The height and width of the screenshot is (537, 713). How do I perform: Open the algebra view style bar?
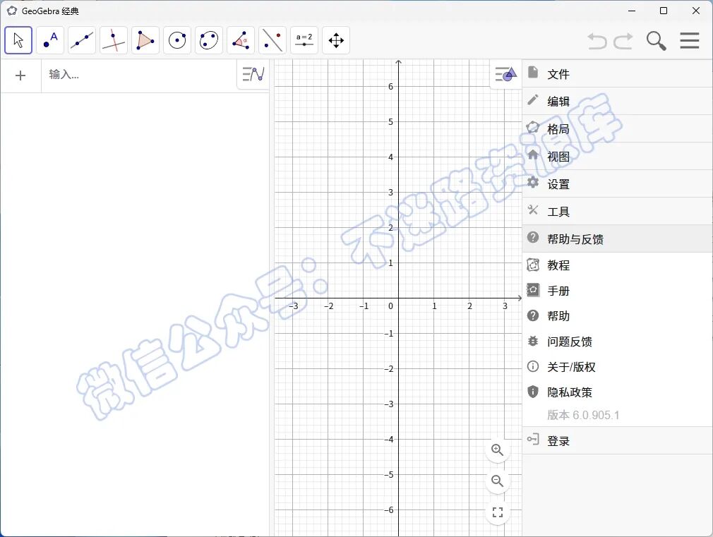253,74
